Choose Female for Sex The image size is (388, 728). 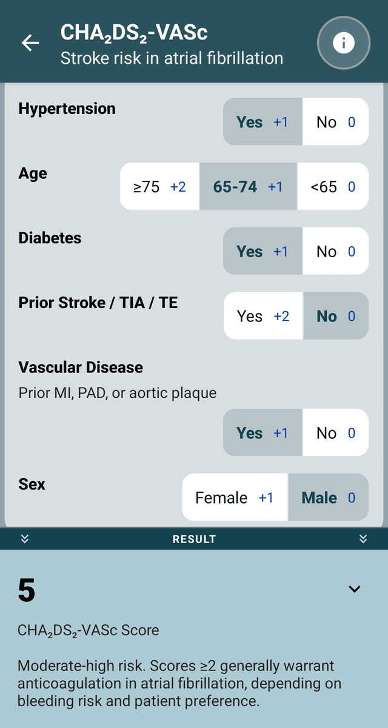[235, 497]
